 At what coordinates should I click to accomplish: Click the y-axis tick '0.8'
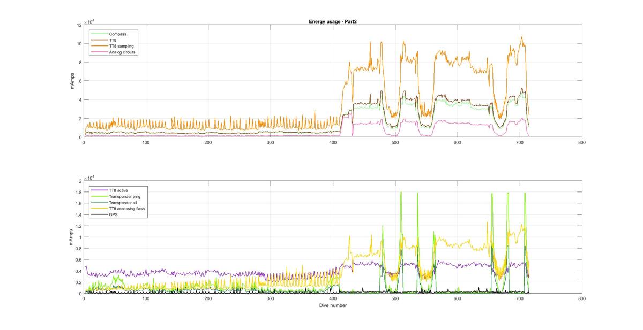click(x=78, y=249)
